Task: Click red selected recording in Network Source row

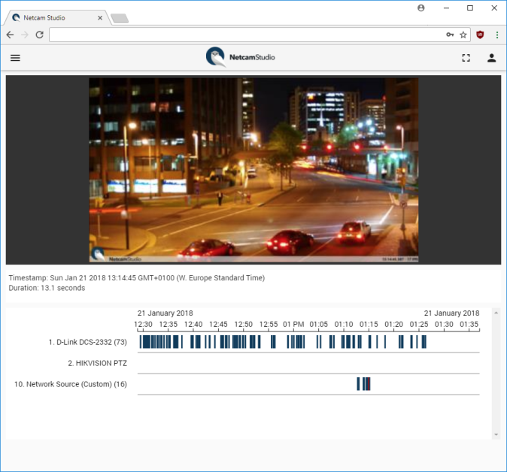Action: 369,384
